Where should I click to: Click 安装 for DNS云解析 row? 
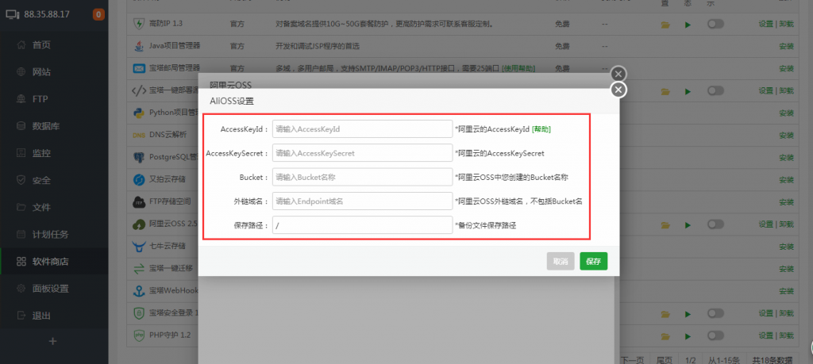click(786, 135)
